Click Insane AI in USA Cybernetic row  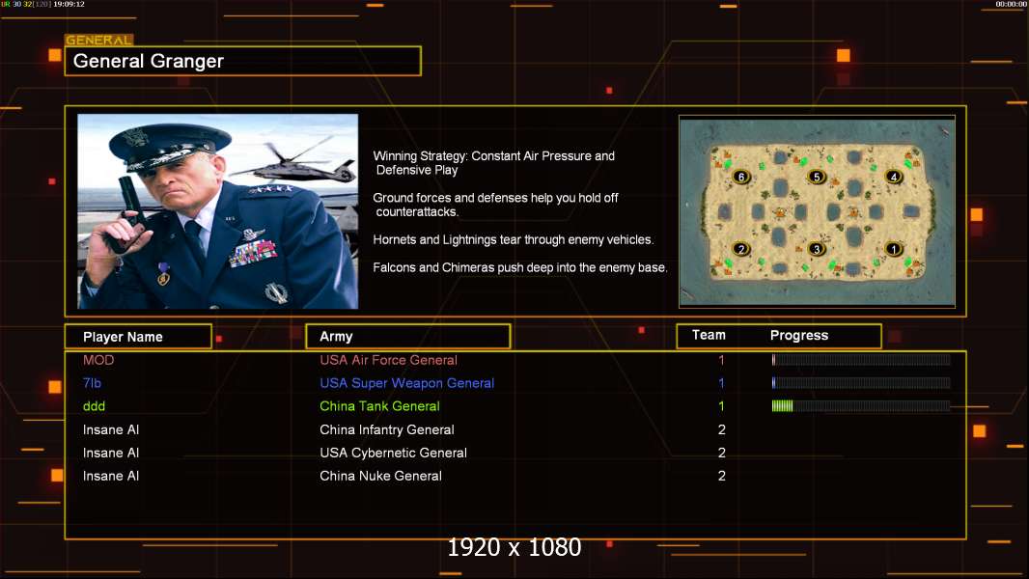pos(111,454)
